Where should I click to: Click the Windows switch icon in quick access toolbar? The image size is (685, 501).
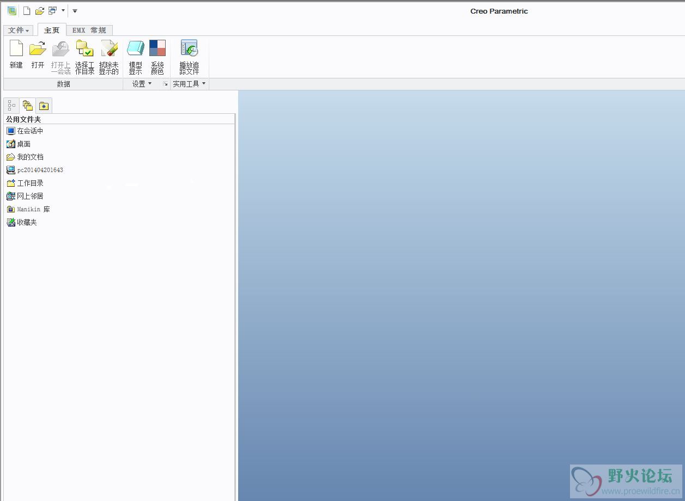pos(53,11)
